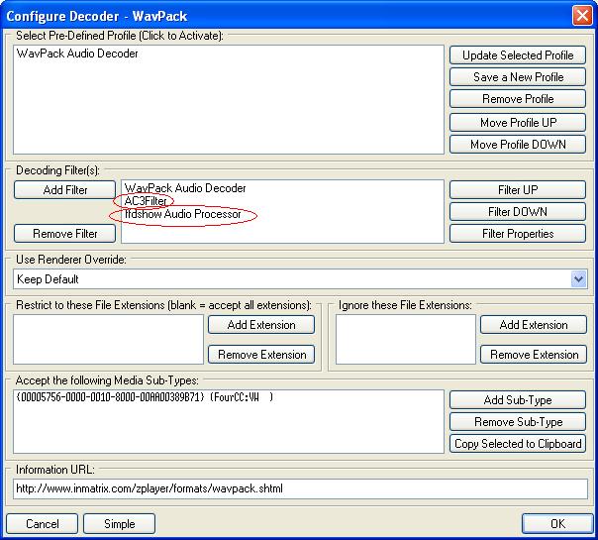Click the Add Sub-Type button
This screenshot has width=598, height=540.
pos(518,400)
